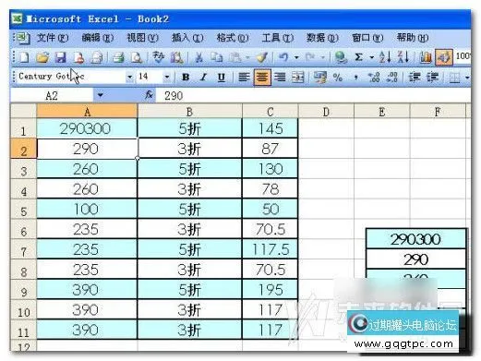Select column C header

point(270,111)
